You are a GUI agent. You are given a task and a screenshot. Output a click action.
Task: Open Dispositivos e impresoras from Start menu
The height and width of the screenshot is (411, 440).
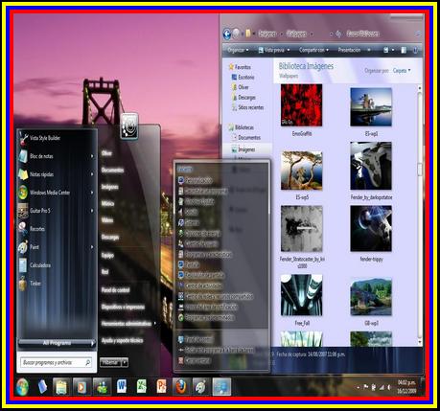tap(123, 307)
